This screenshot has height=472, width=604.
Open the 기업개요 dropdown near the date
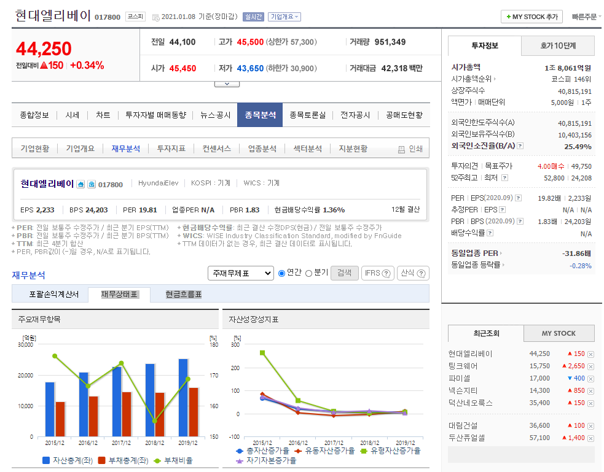(284, 17)
